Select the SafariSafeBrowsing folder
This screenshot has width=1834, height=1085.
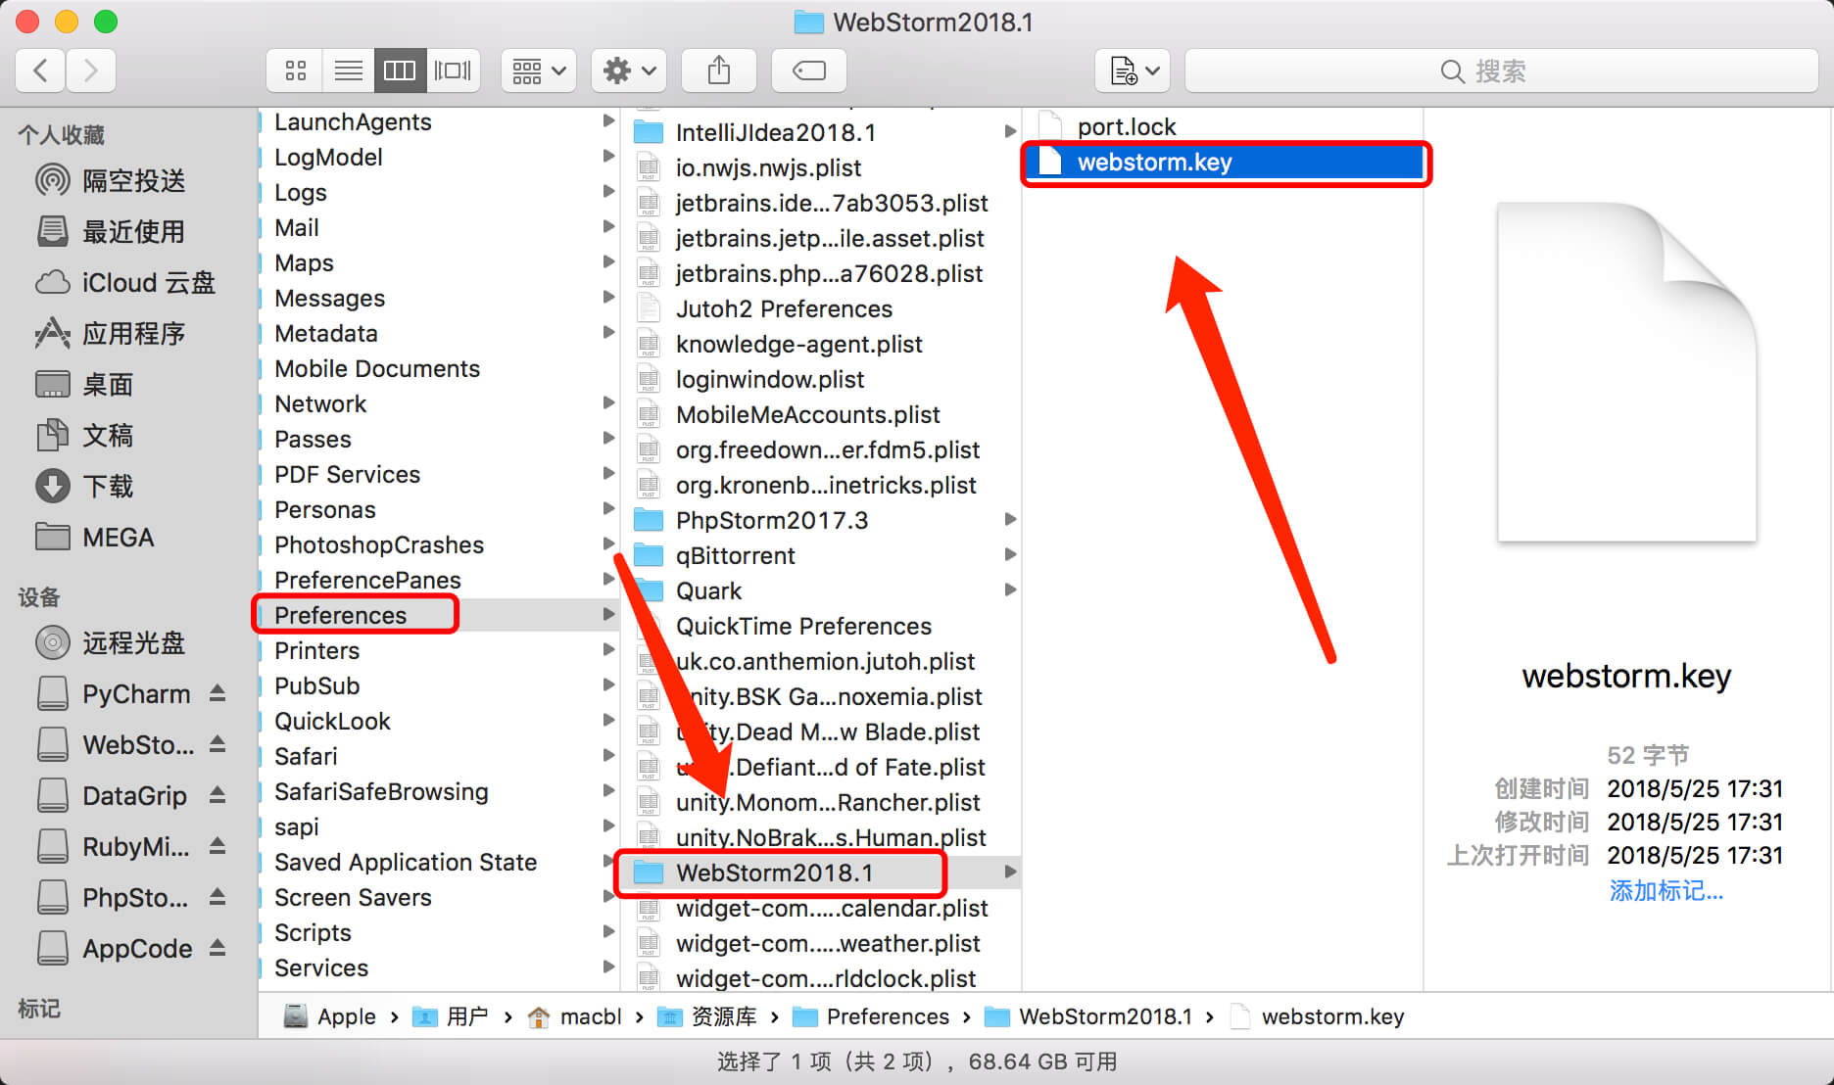tap(439, 791)
